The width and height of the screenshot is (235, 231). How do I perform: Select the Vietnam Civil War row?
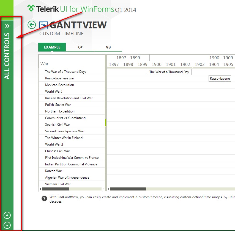(x=72, y=184)
